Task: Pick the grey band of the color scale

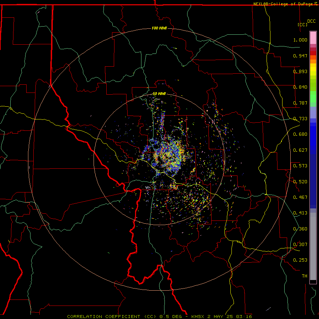Action: click(x=313, y=246)
